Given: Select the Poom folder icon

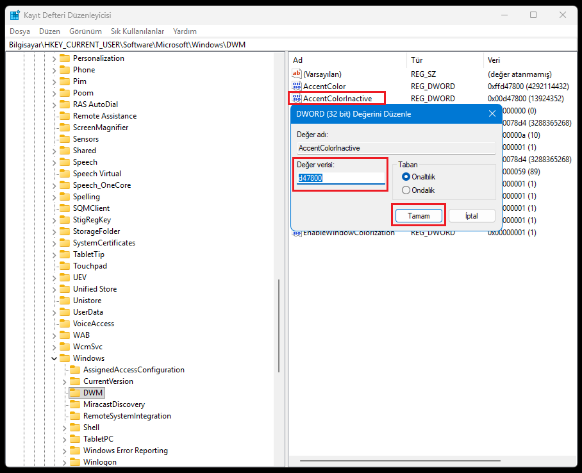Looking at the screenshot, I should click(x=65, y=93).
